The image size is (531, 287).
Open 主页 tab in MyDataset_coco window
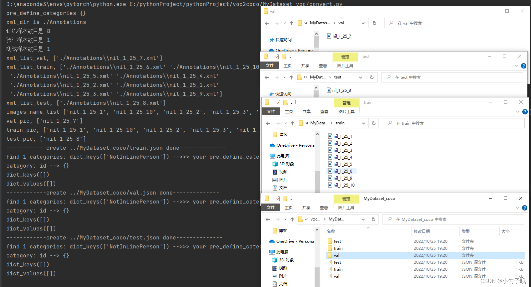click(x=289, y=208)
